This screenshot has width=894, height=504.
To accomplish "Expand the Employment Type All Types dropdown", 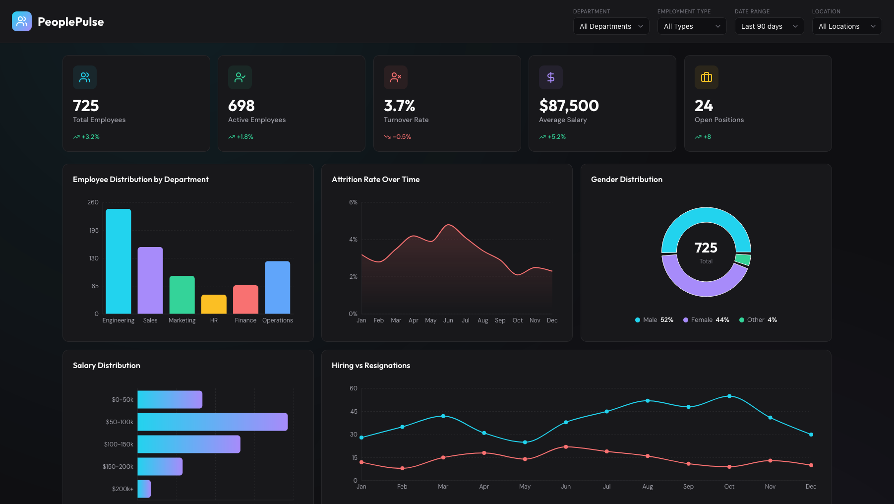I will point(692,26).
